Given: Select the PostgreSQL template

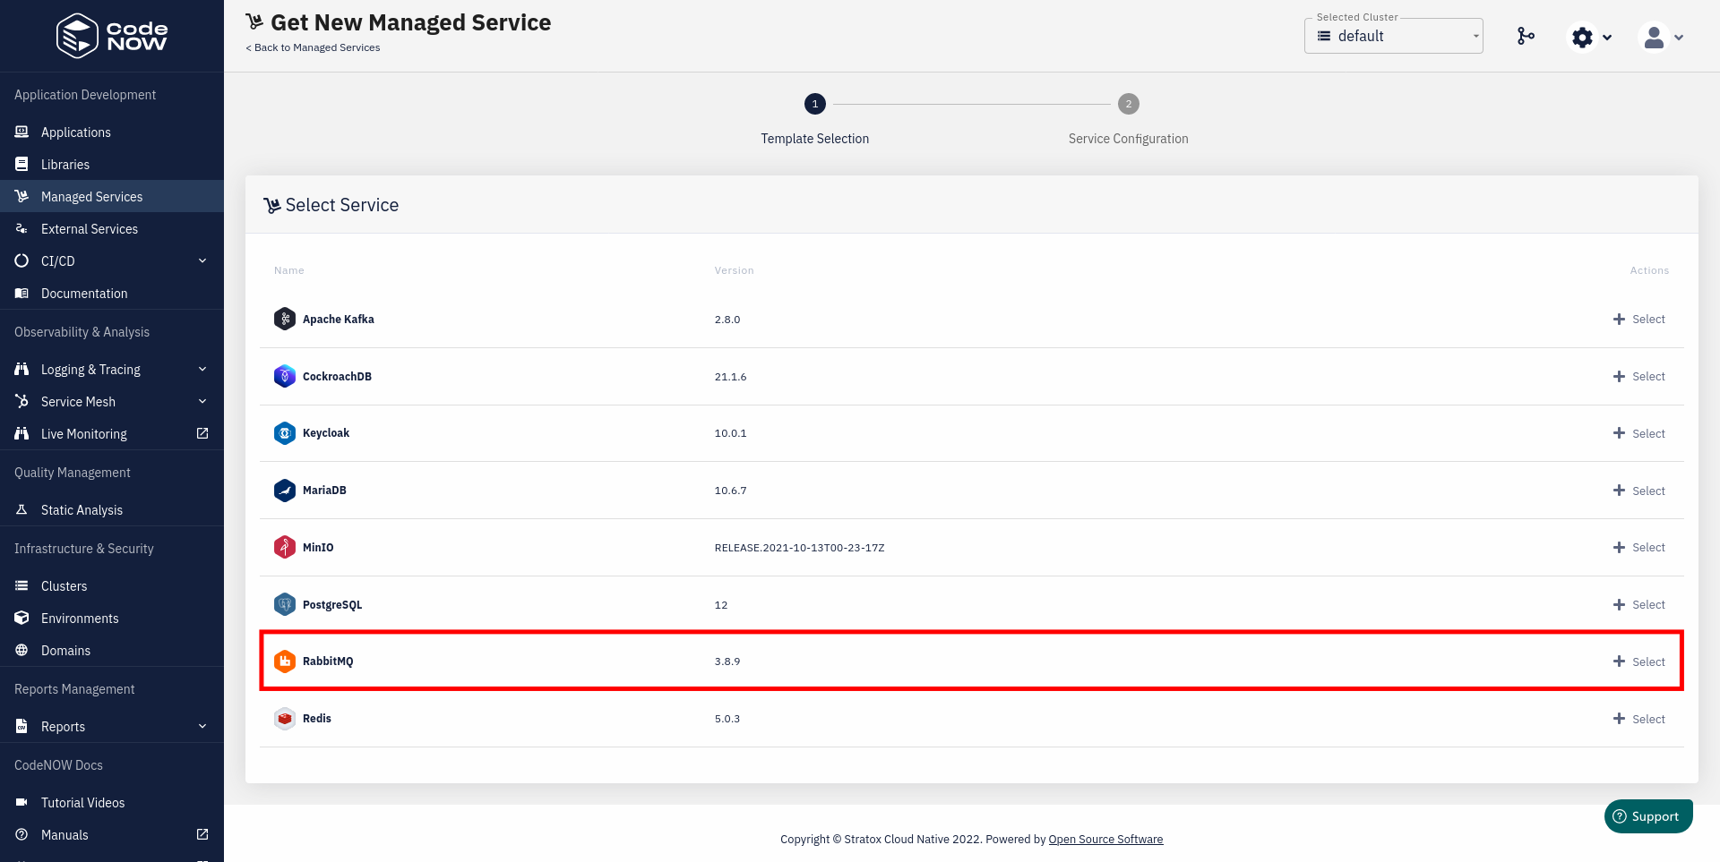Looking at the screenshot, I should 1639,604.
